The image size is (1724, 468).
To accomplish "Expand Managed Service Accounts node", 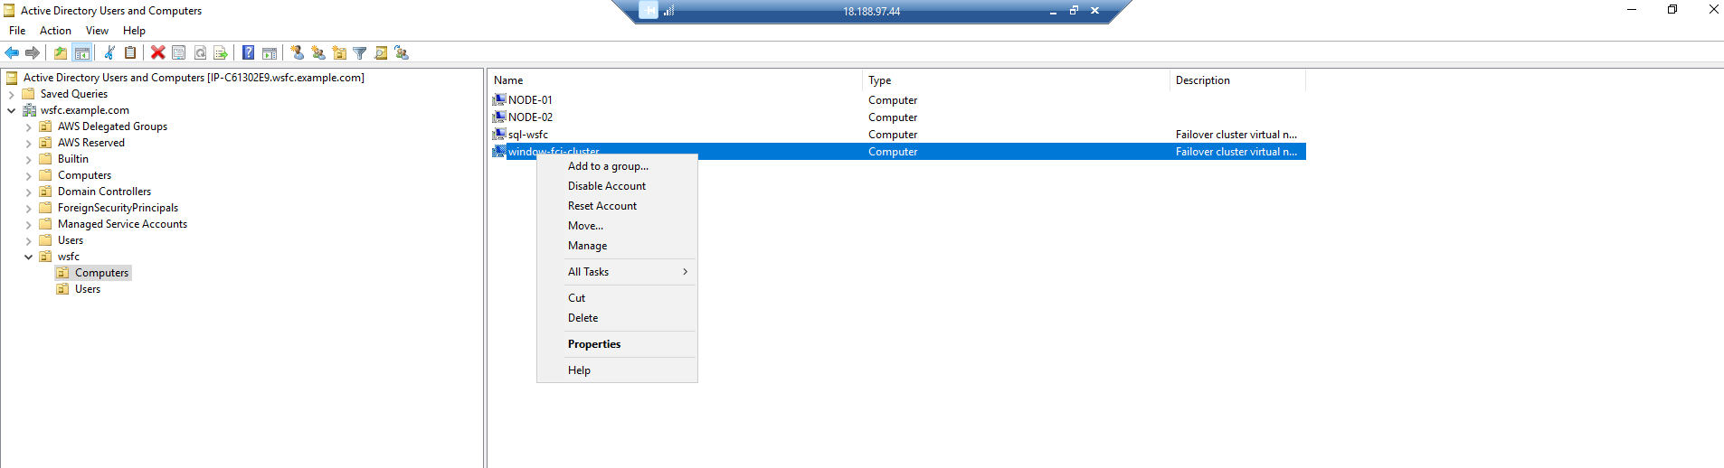I will pyautogui.click(x=28, y=224).
